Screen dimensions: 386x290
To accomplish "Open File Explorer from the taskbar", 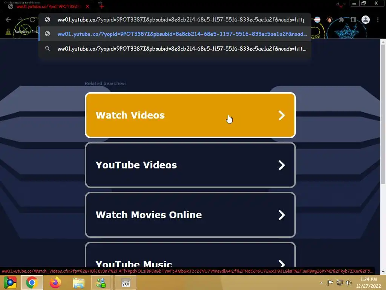I will pyautogui.click(x=79, y=282).
